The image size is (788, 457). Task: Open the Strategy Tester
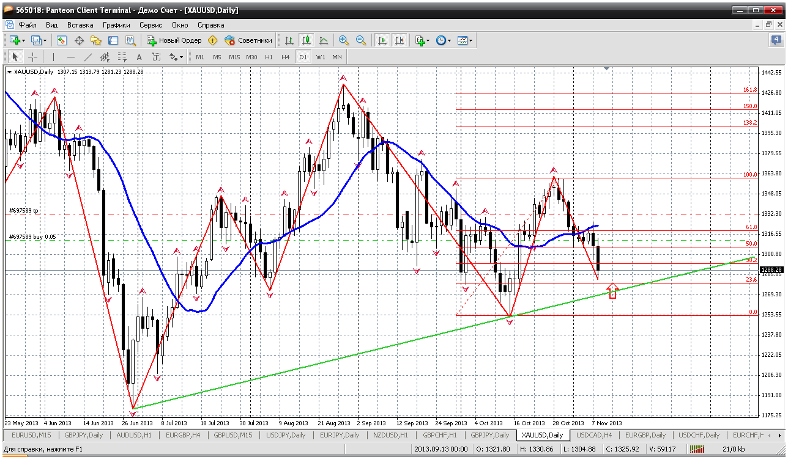[x=130, y=40]
